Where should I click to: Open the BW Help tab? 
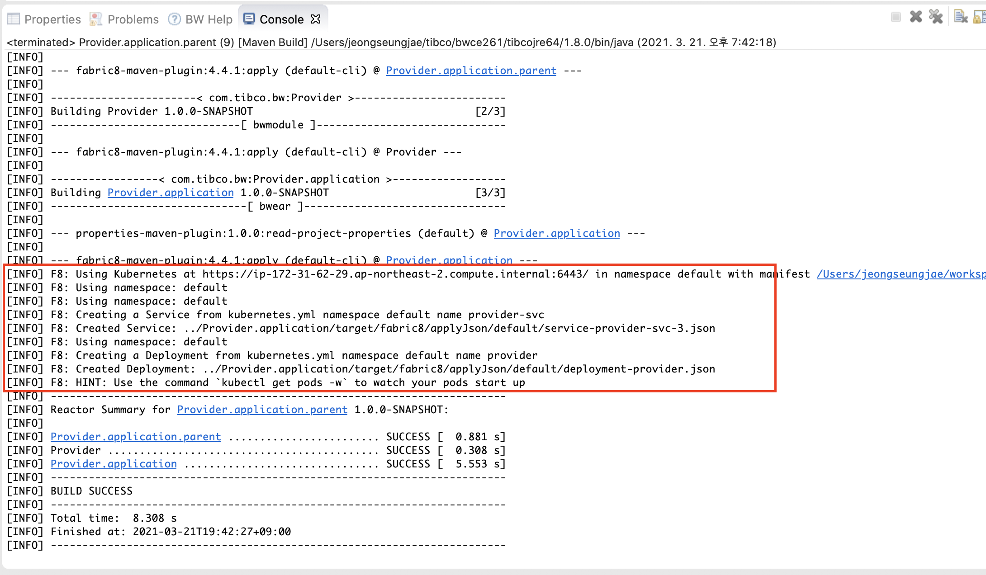200,19
